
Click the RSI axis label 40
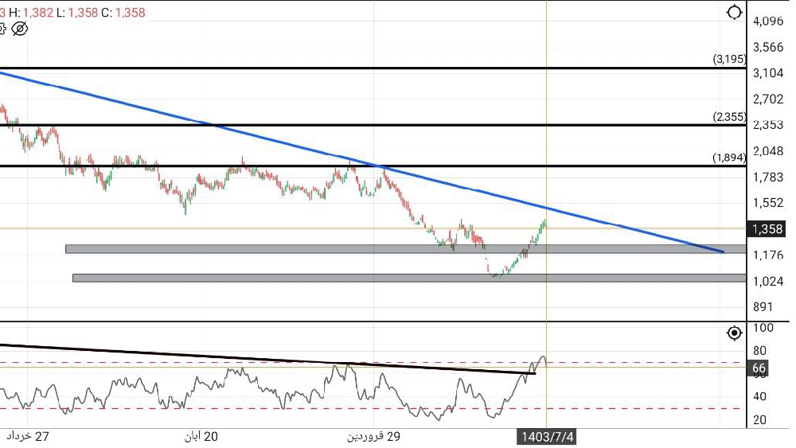[759, 397]
